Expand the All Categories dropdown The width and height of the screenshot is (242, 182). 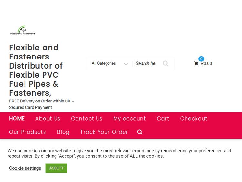click(110, 64)
